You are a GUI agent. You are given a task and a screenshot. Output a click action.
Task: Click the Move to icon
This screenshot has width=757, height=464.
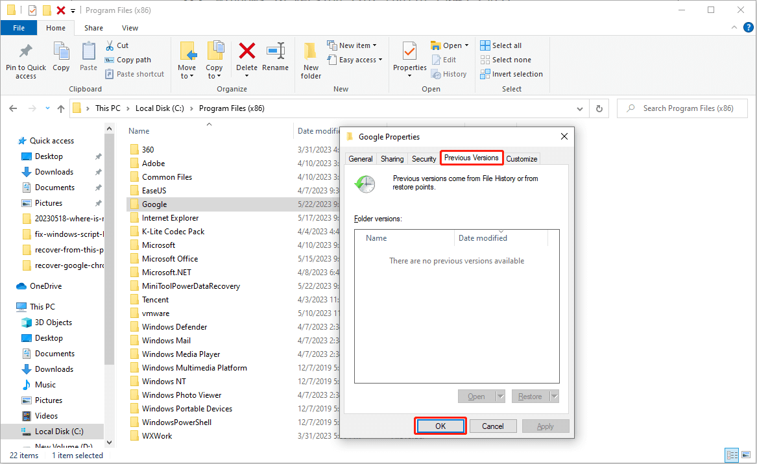(187, 51)
